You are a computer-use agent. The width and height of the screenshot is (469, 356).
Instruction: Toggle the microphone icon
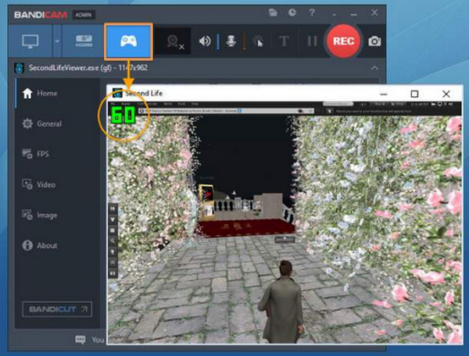point(231,41)
